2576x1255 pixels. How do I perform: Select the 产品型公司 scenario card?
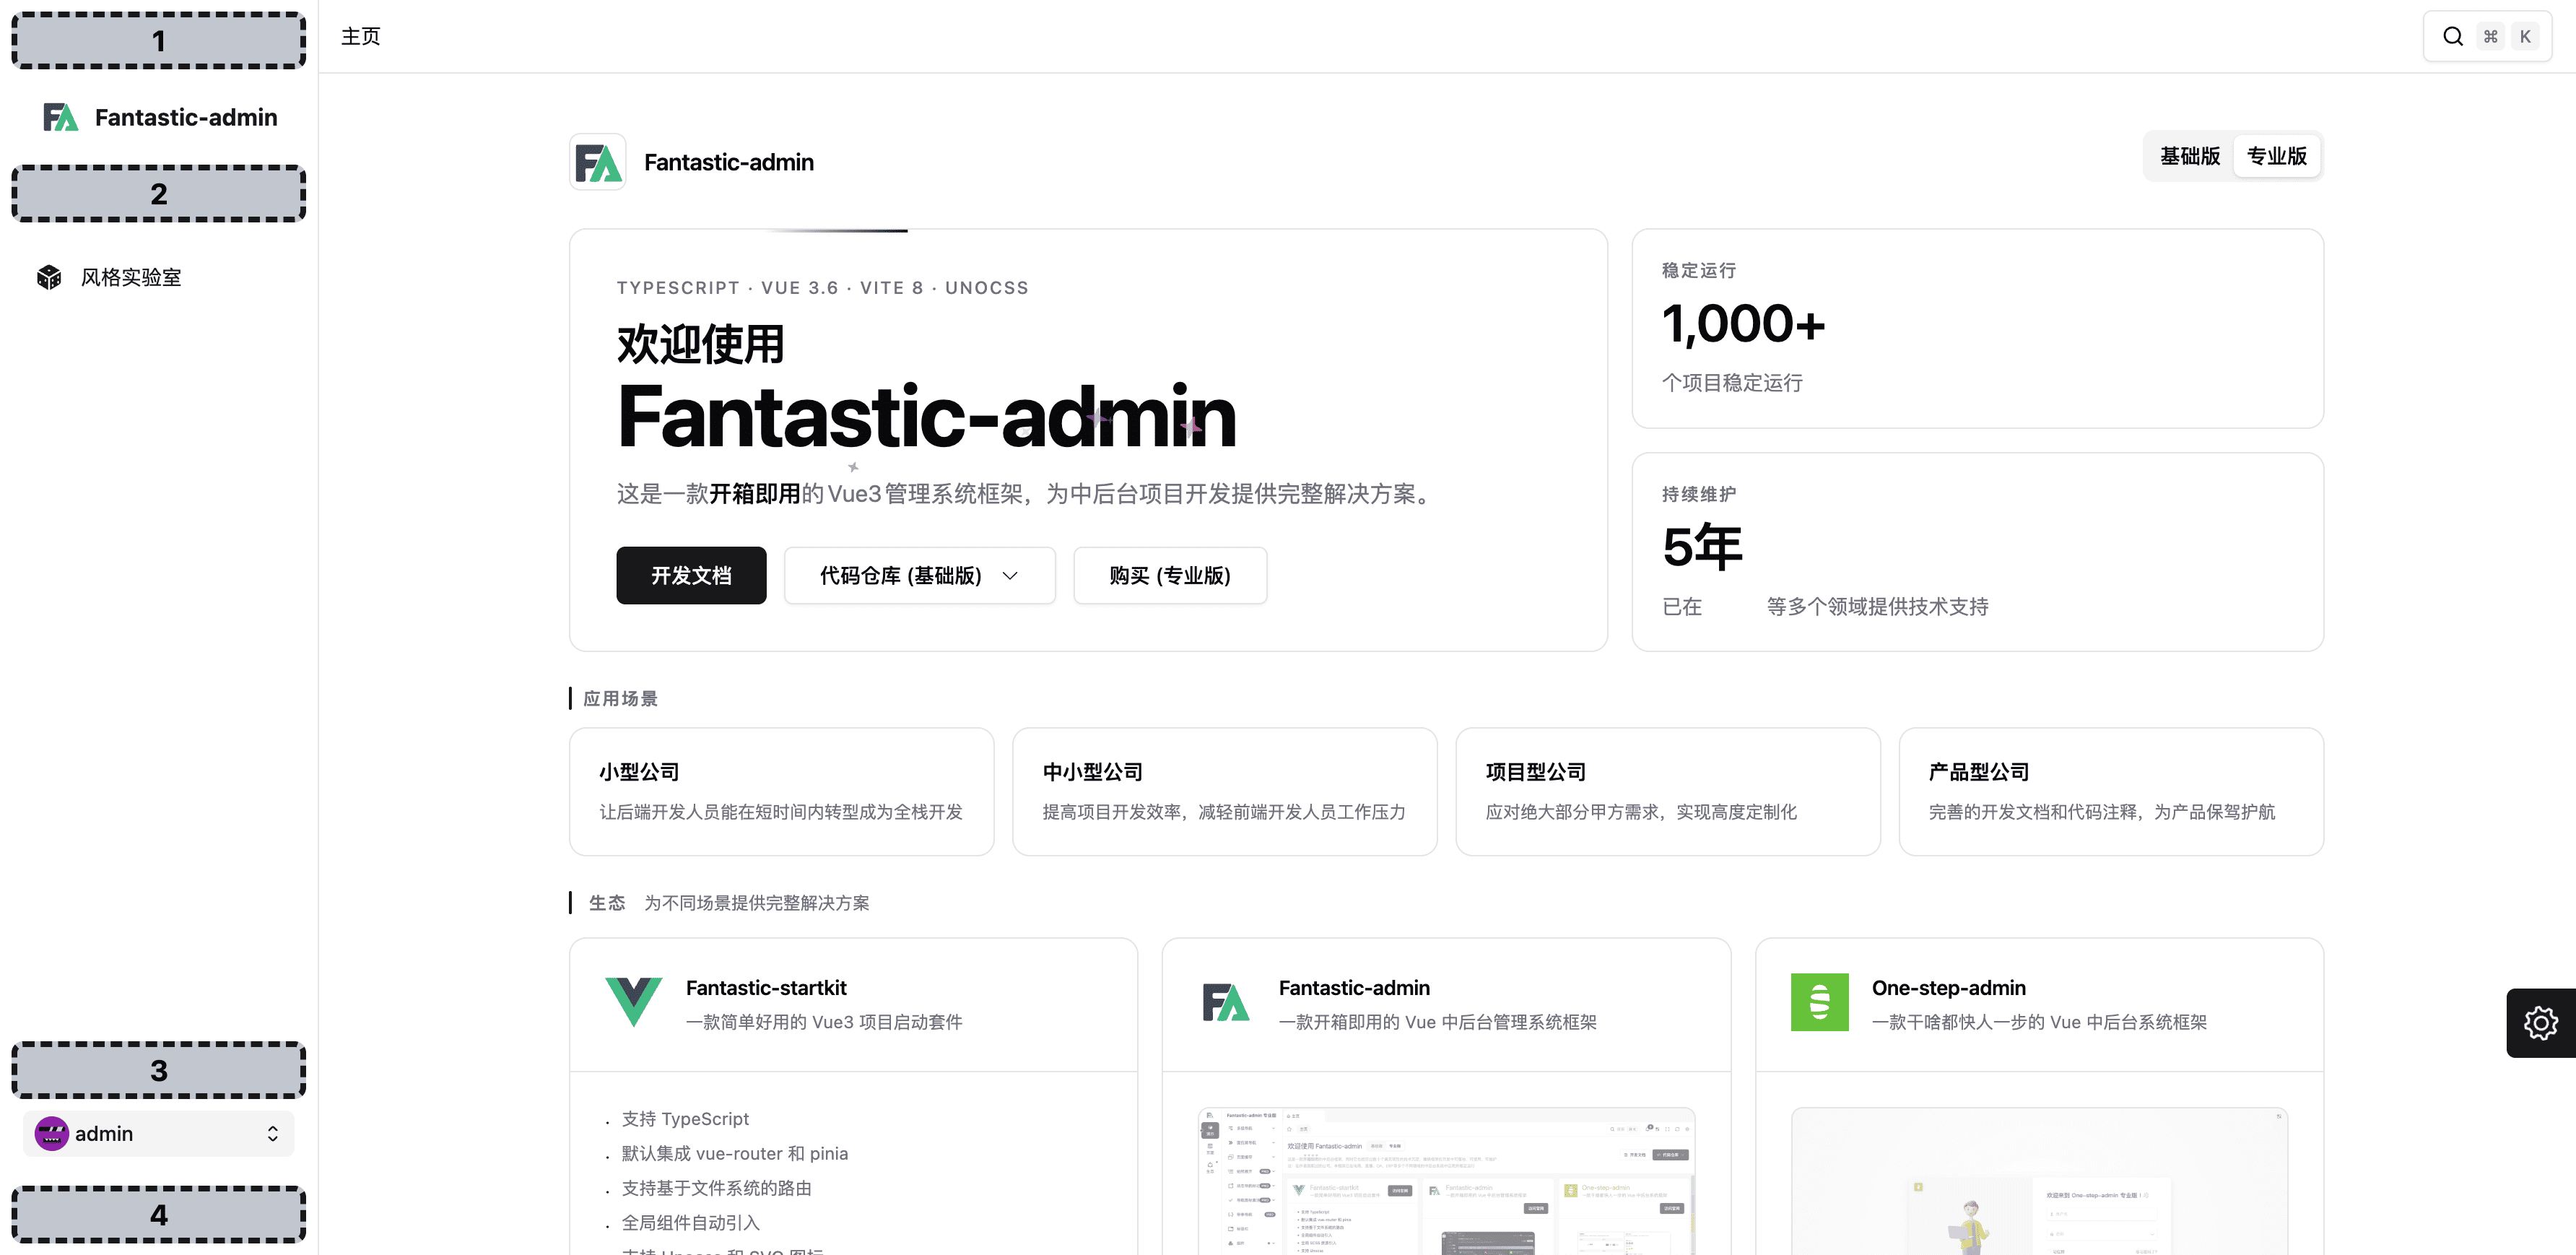click(2111, 792)
